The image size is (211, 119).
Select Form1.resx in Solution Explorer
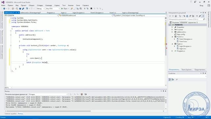183,41
